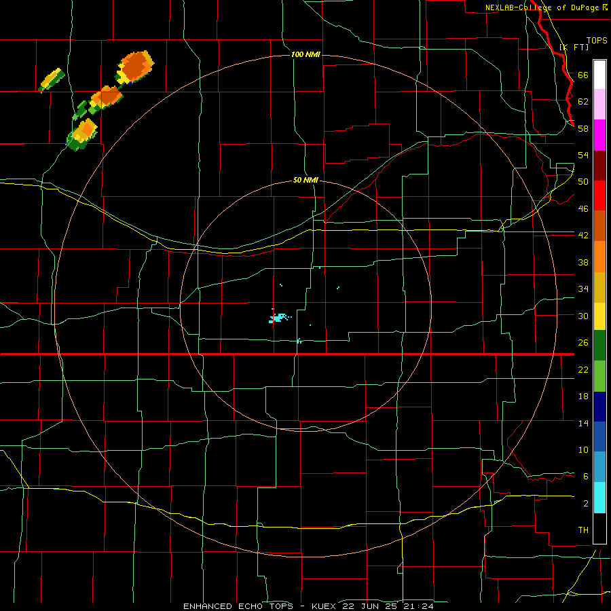
Task: Click the 6 legend value
Action: 586,477
